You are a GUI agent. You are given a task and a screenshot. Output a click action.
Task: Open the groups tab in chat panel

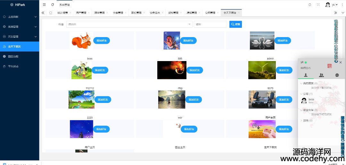point(321,75)
